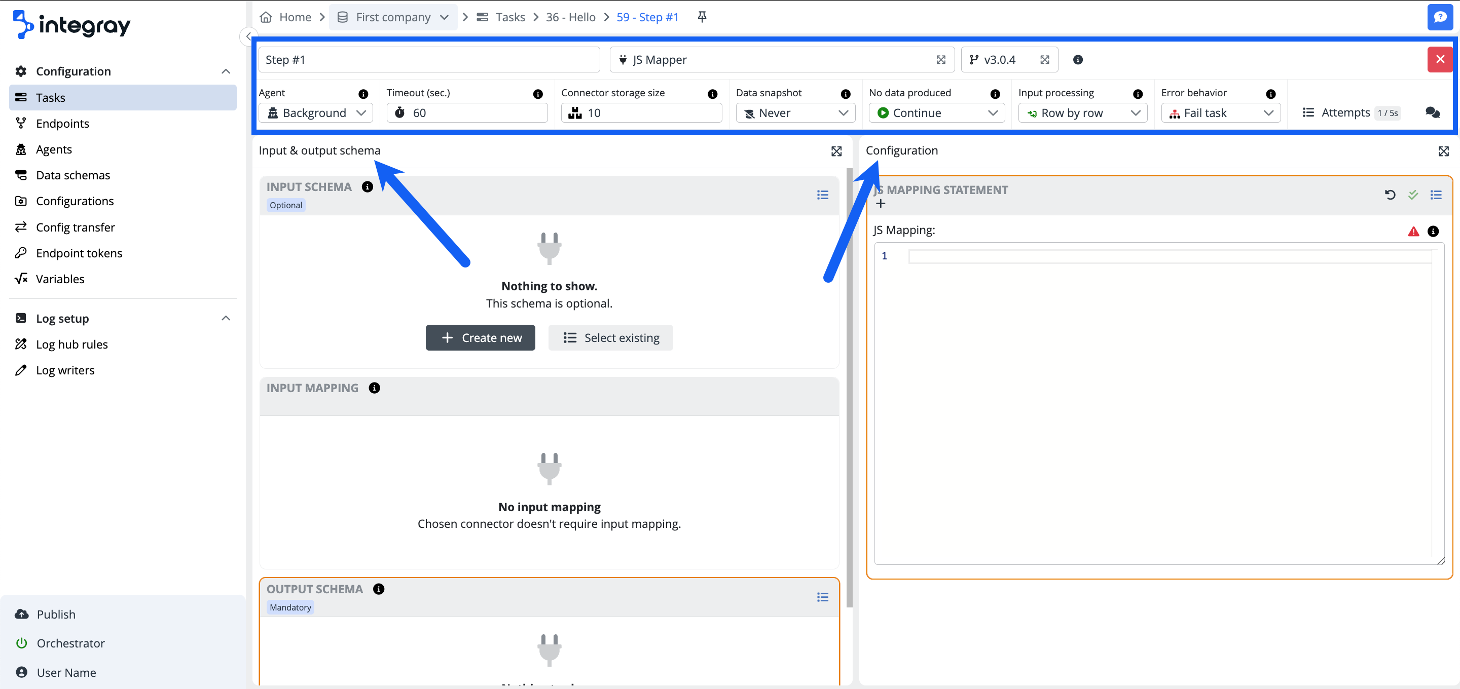Image resolution: width=1460 pixels, height=689 pixels.
Task: Validate JS mapping using double-checkmark icon
Action: pyautogui.click(x=1412, y=195)
